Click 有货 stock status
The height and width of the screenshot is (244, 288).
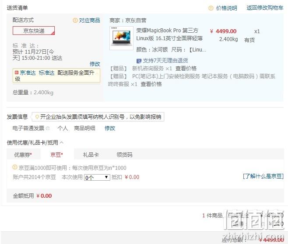click(249, 40)
